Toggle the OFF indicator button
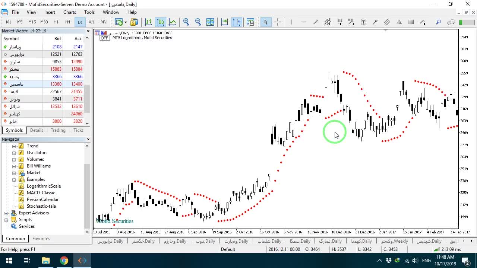The image size is (477, 268). click(x=104, y=38)
